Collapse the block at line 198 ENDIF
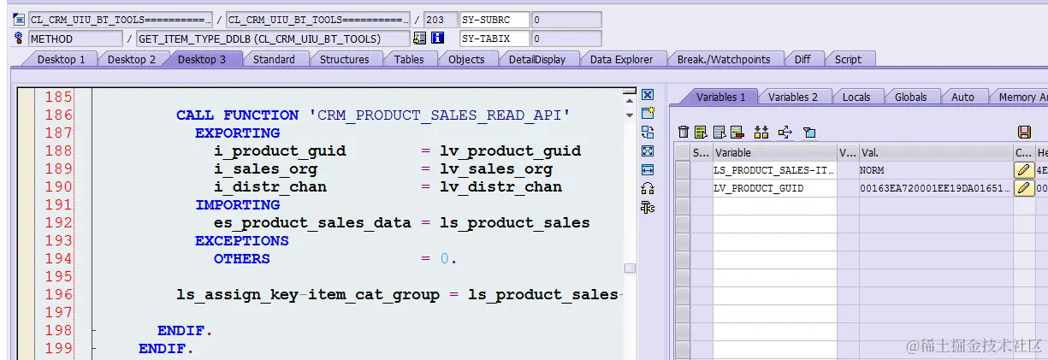The height and width of the screenshot is (360, 1048). [x=94, y=331]
